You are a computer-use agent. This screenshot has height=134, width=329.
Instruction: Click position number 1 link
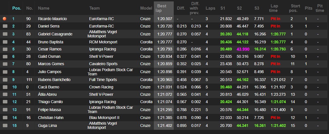(13, 19)
